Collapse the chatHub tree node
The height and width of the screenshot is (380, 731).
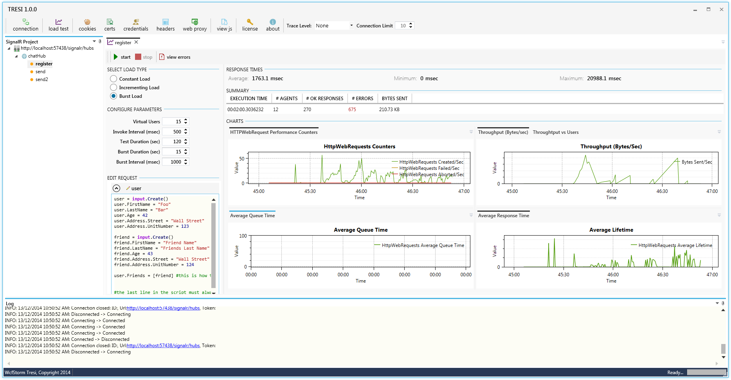[x=16, y=56]
